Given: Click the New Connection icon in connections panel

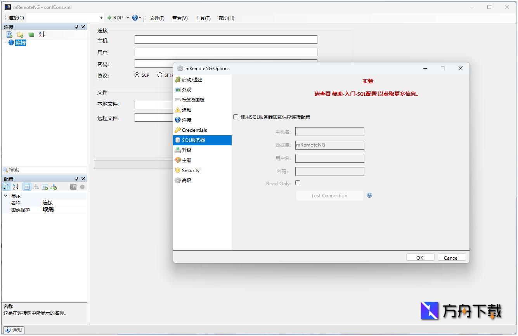Looking at the screenshot, I should point(9,34).
